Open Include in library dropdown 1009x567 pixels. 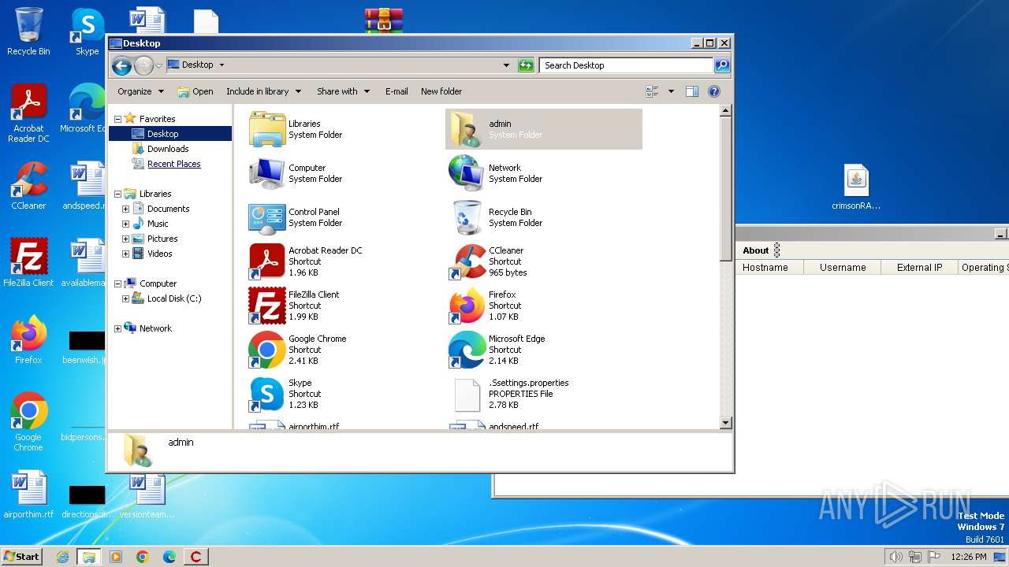[263, 91]
